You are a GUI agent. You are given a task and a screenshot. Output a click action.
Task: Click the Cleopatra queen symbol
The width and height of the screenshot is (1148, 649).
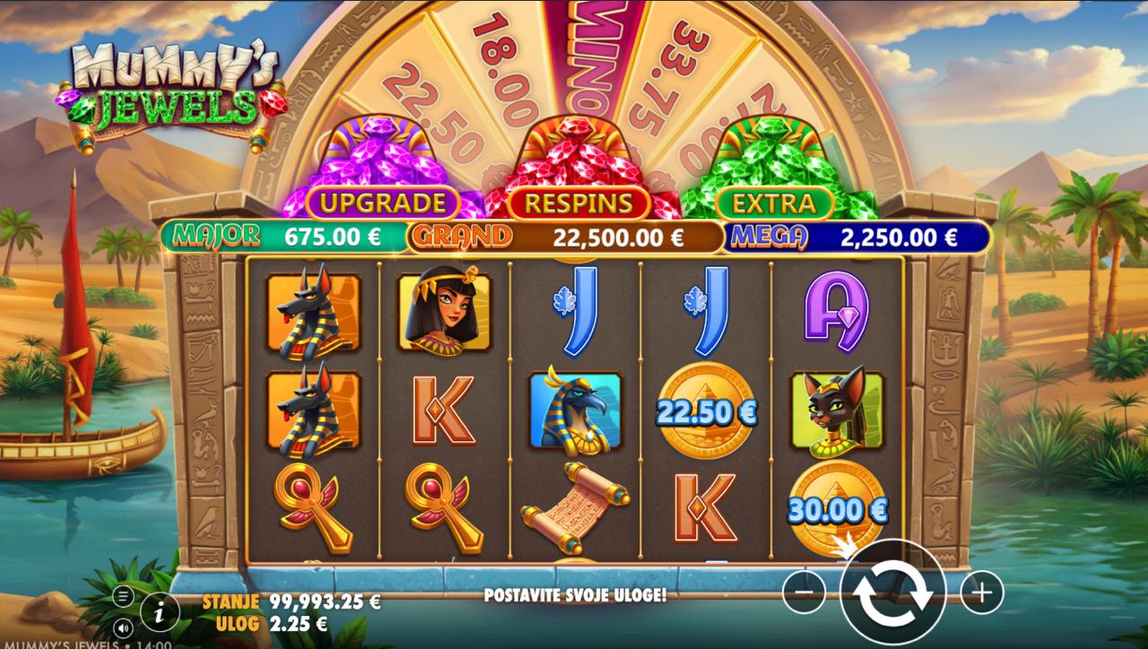click(x=446, y=312)
